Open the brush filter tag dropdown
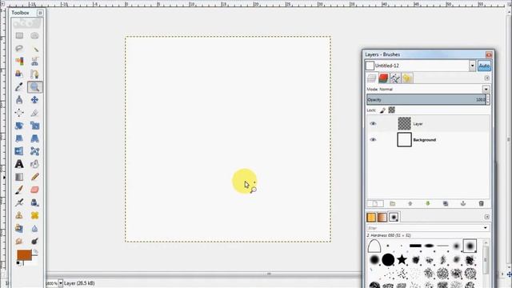Screen dimensions: 512x288 click(486, 228)
